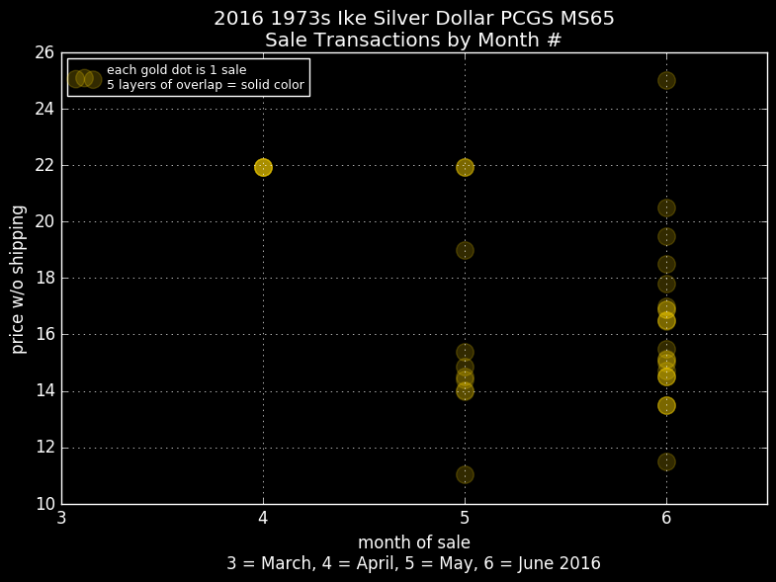Viewport: 776px width, 582px height.
Task: Click the caption '3 = March, 4 = April, 5 = May, 6 = June 2016'
Action: tap(414, 563)
